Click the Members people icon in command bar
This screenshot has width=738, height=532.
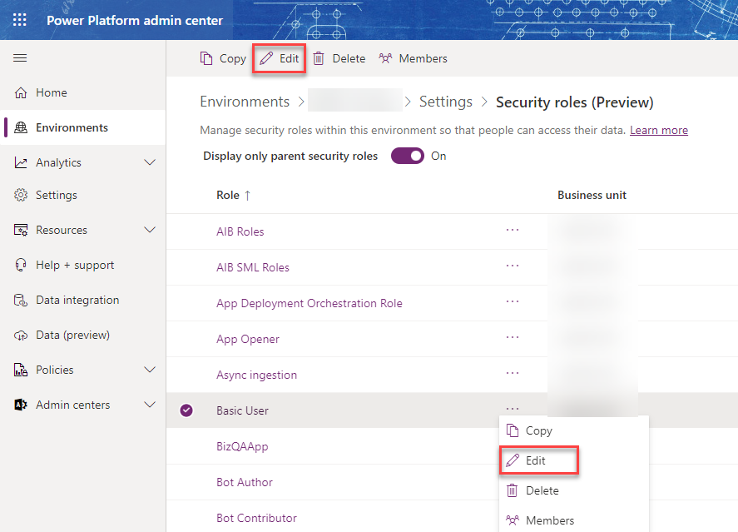coord(385,58)
